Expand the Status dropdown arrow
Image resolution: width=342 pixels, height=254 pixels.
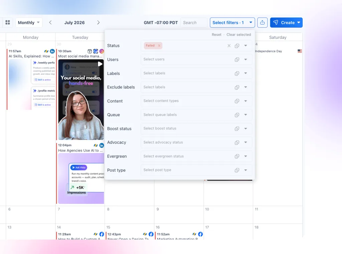pos(245,46)
